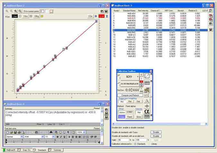
Task: Toggle the Net intensity option
Action: 139,112
